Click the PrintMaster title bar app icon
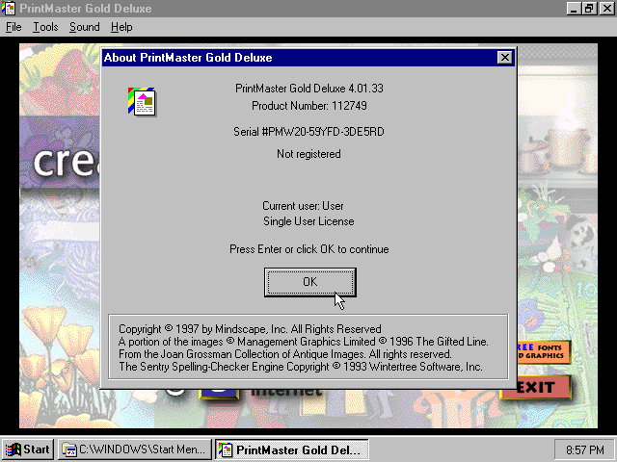Screen dimensions: 617x462 [x=9, y=9]
